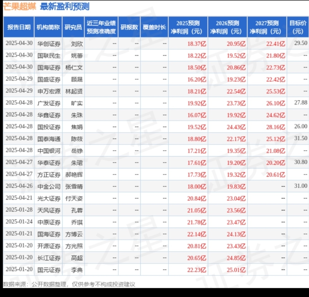Click the 21.78亿 profit value

(x=197, y=222)
